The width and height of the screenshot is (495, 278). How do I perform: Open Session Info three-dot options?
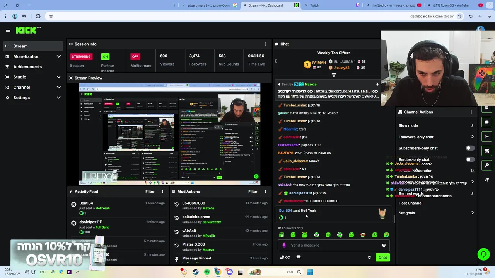click(265, 44)
